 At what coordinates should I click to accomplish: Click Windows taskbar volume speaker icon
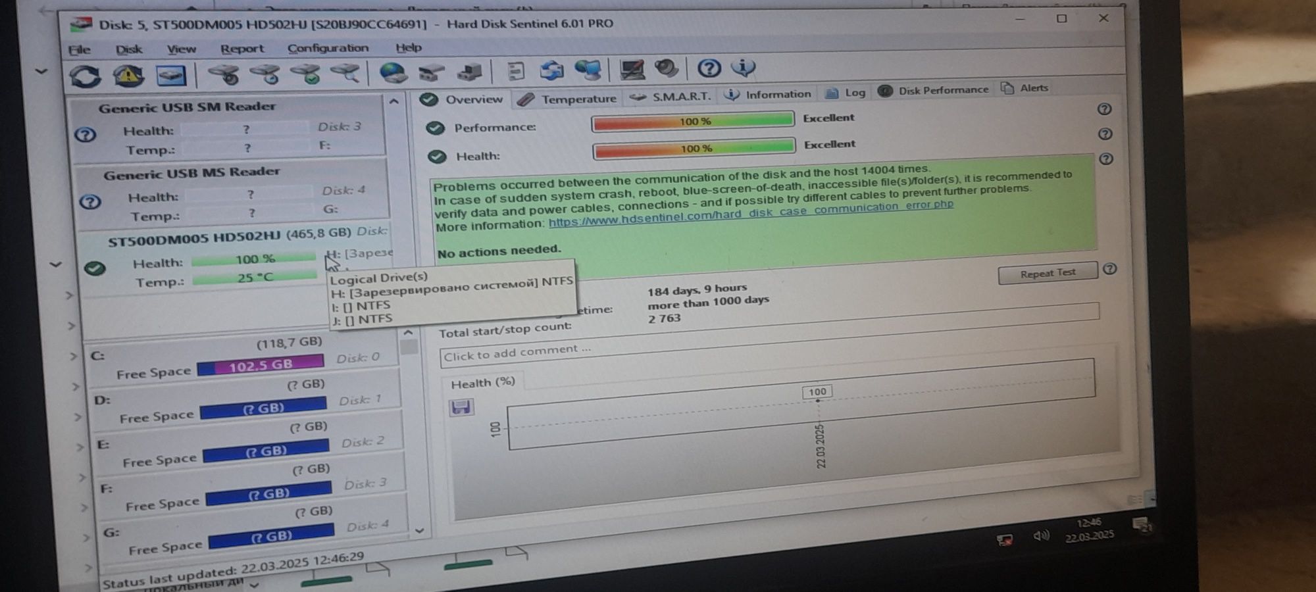click(x=1041, y=536)
